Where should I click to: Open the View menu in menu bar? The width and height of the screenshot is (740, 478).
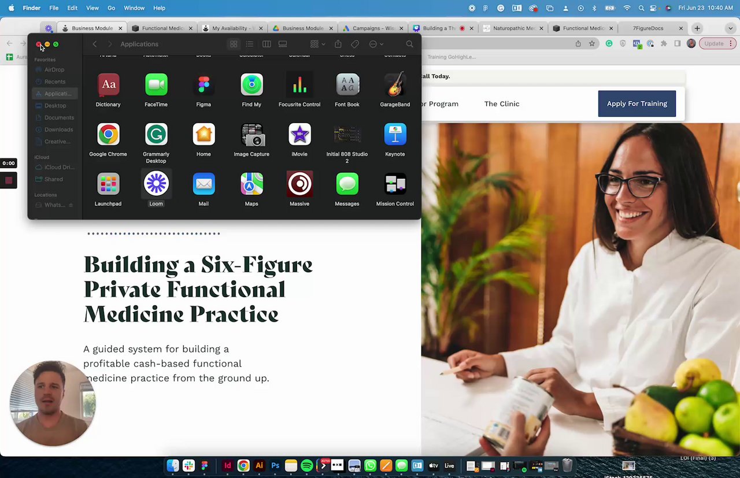[x=92, y=8]
